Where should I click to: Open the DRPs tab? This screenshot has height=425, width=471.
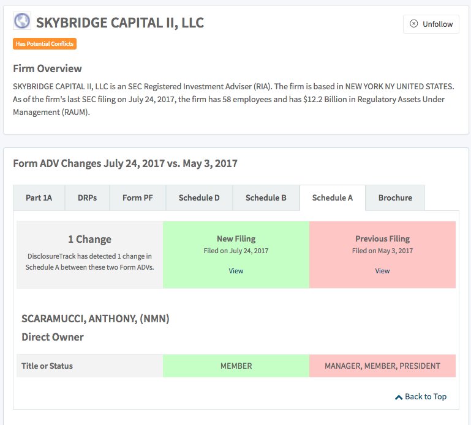[x=87, y=198]
